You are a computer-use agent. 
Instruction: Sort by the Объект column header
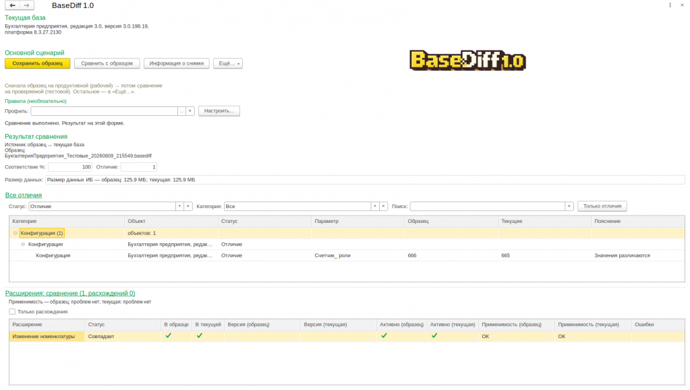click(171, 221)
